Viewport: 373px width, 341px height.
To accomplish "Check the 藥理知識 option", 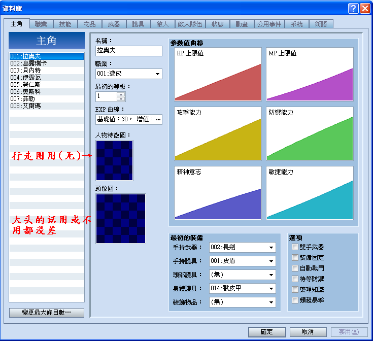I will coord(295,290).
